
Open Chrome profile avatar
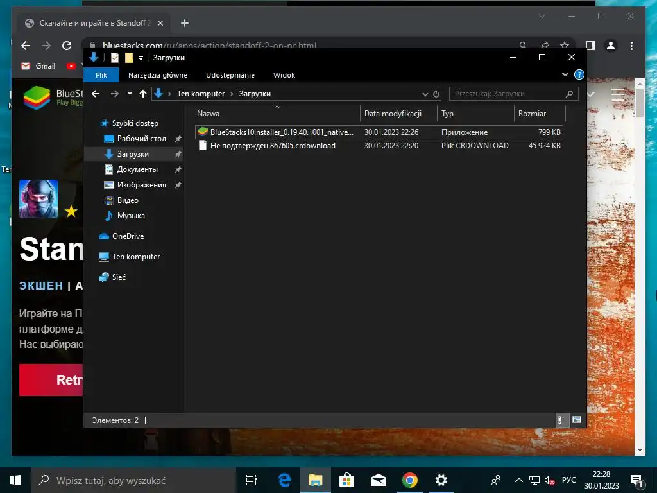tap(611, 46)
